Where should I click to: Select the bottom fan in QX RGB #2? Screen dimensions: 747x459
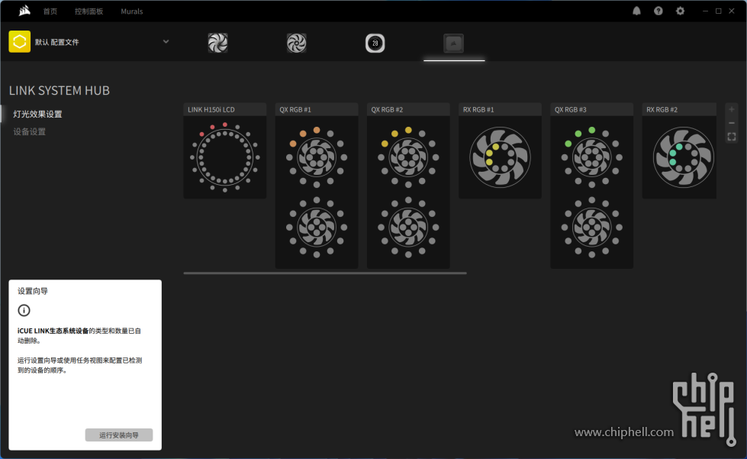coord(408,228)
